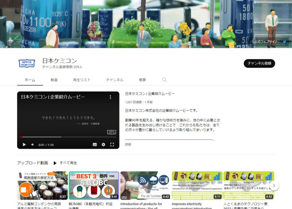Click the 日本ケミコン | 企業紹介ムービー title link
Viewport: 292px width, 209px height.
(x=150, y=94)
